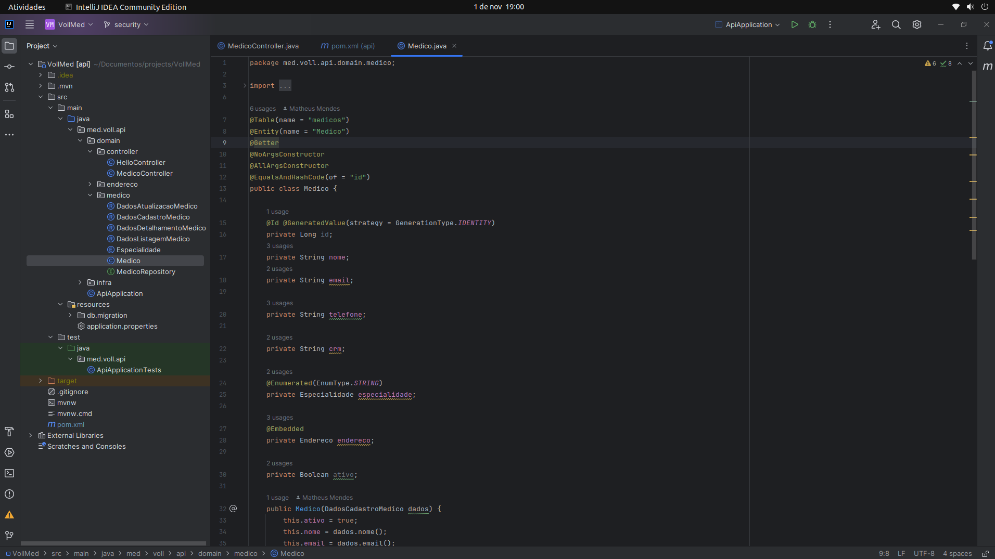Expand the db.migration folder
The height and width of the screenshot is (559, 995).
point(70,315)
